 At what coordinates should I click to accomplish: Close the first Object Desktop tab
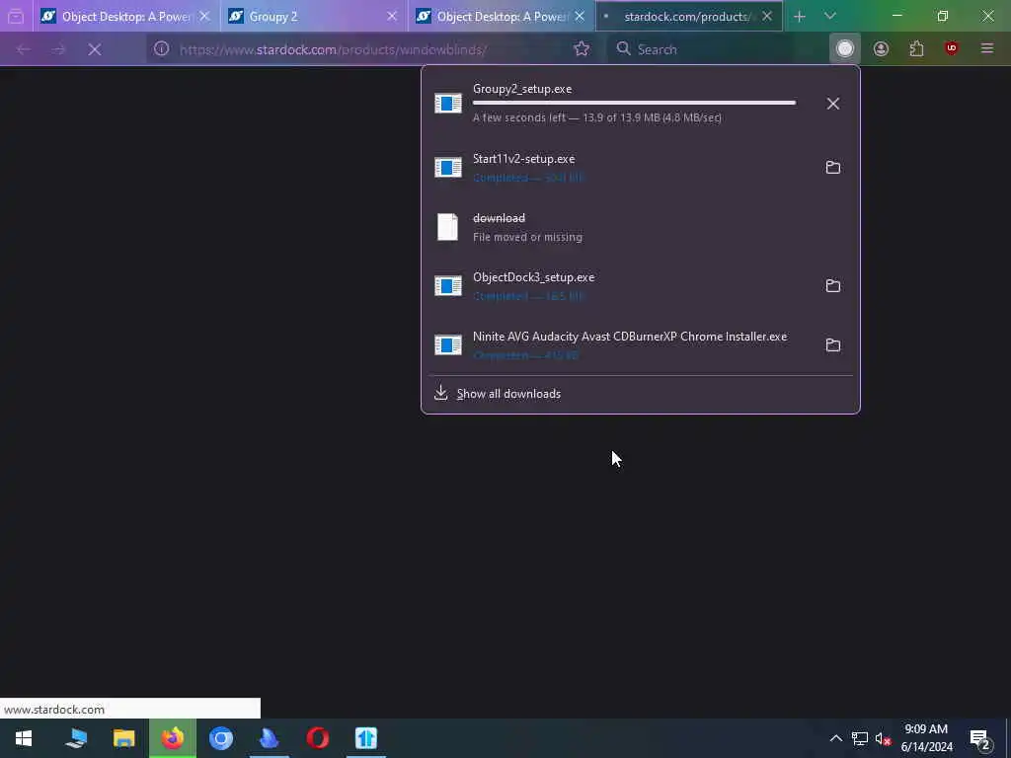[204, 16]
